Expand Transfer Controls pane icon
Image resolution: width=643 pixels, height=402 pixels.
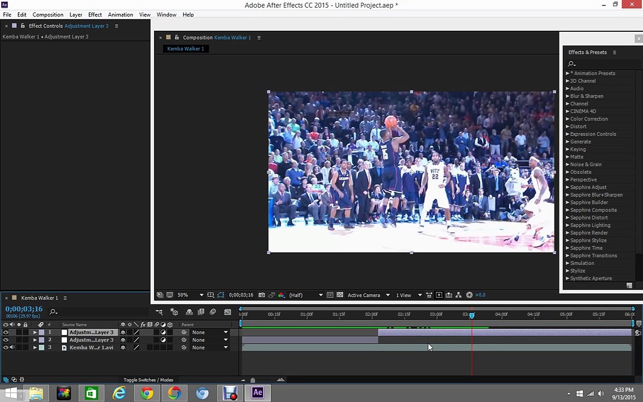(14, 380)
